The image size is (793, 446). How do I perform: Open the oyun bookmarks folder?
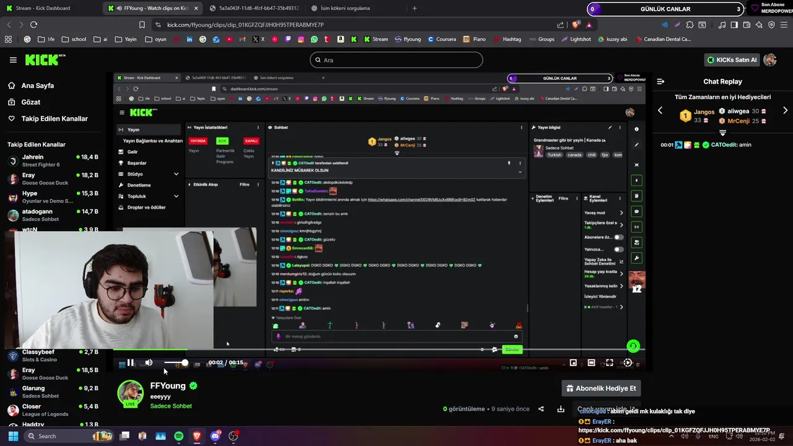point(156,39)
